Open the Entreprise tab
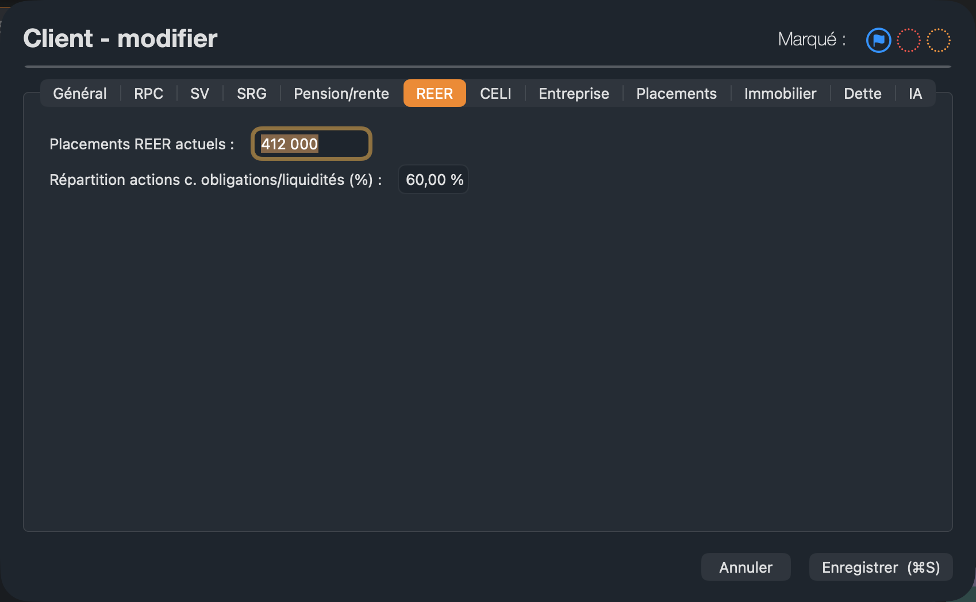Viewport: 976px width, 602px height. pos(574,93)
